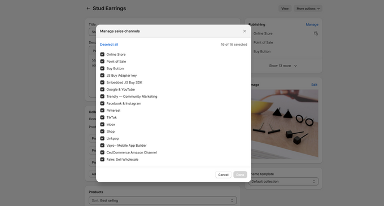Uncheck the Point of Sale checkbox
The height and width of the screenshot is (206, 384).
(x=102, y=62)
